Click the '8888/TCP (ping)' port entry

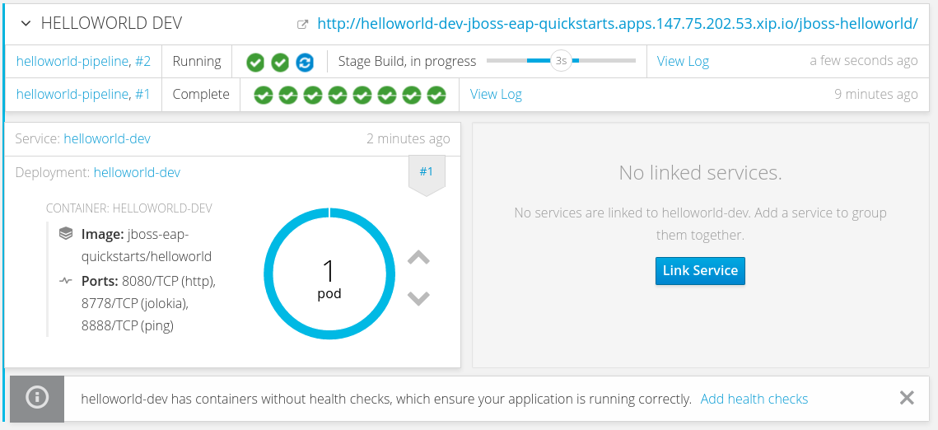click(x=128, y=326)
